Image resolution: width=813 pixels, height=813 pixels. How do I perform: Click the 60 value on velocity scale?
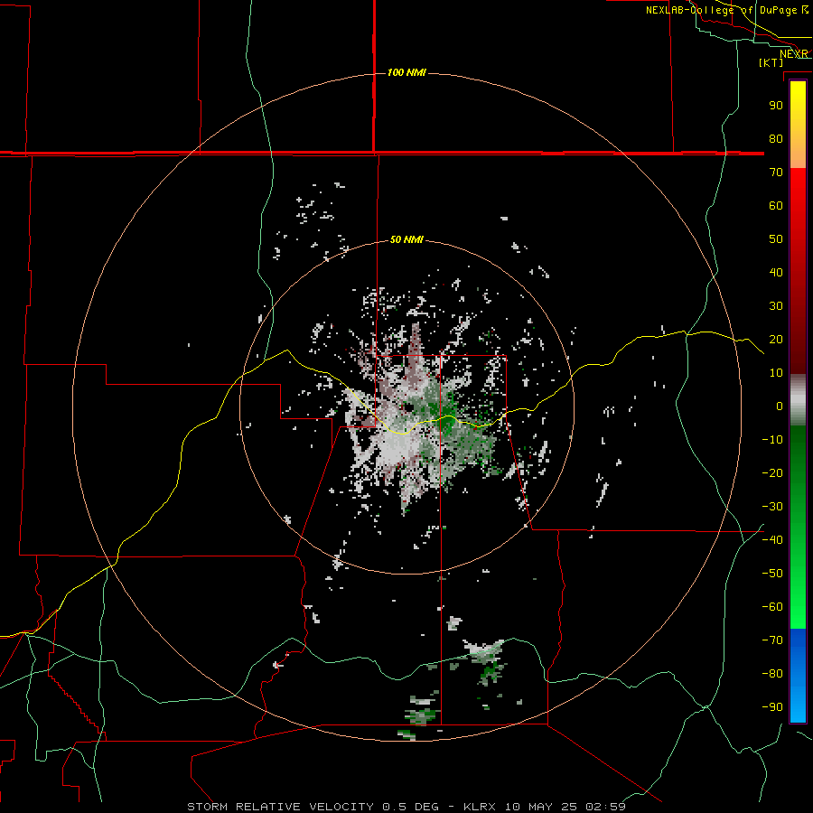pos(776,206)
